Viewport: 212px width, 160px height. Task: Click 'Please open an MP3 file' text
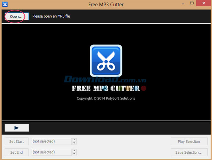tap(51, 16)
